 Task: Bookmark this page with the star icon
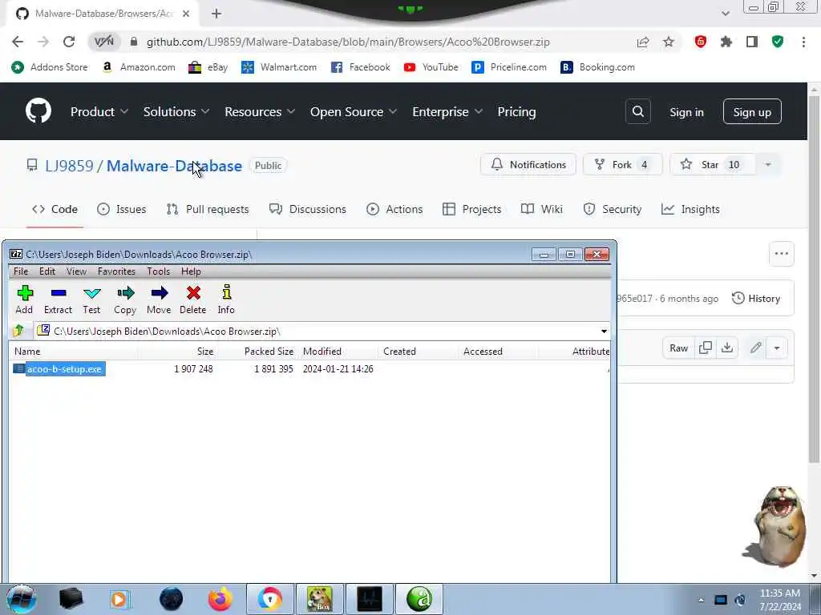669,42
